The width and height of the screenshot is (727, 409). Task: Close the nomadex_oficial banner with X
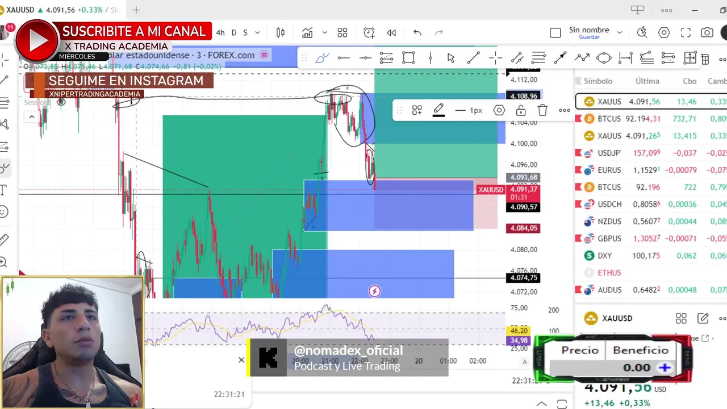click(x=241, y=360)
